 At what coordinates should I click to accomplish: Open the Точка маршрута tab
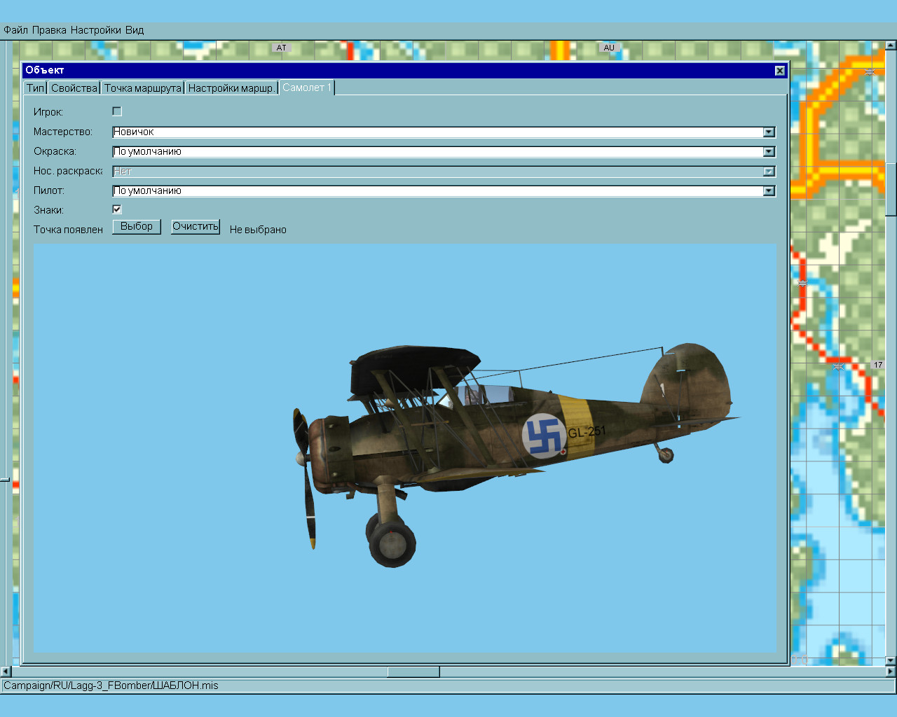click(x=142, y=88)
